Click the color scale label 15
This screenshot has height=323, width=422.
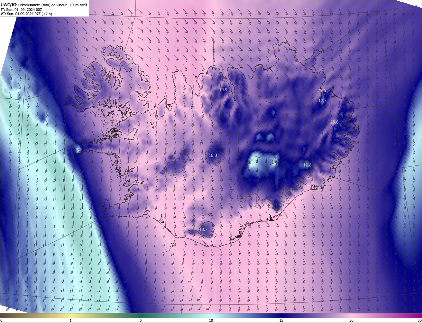(x=281, y=321)
